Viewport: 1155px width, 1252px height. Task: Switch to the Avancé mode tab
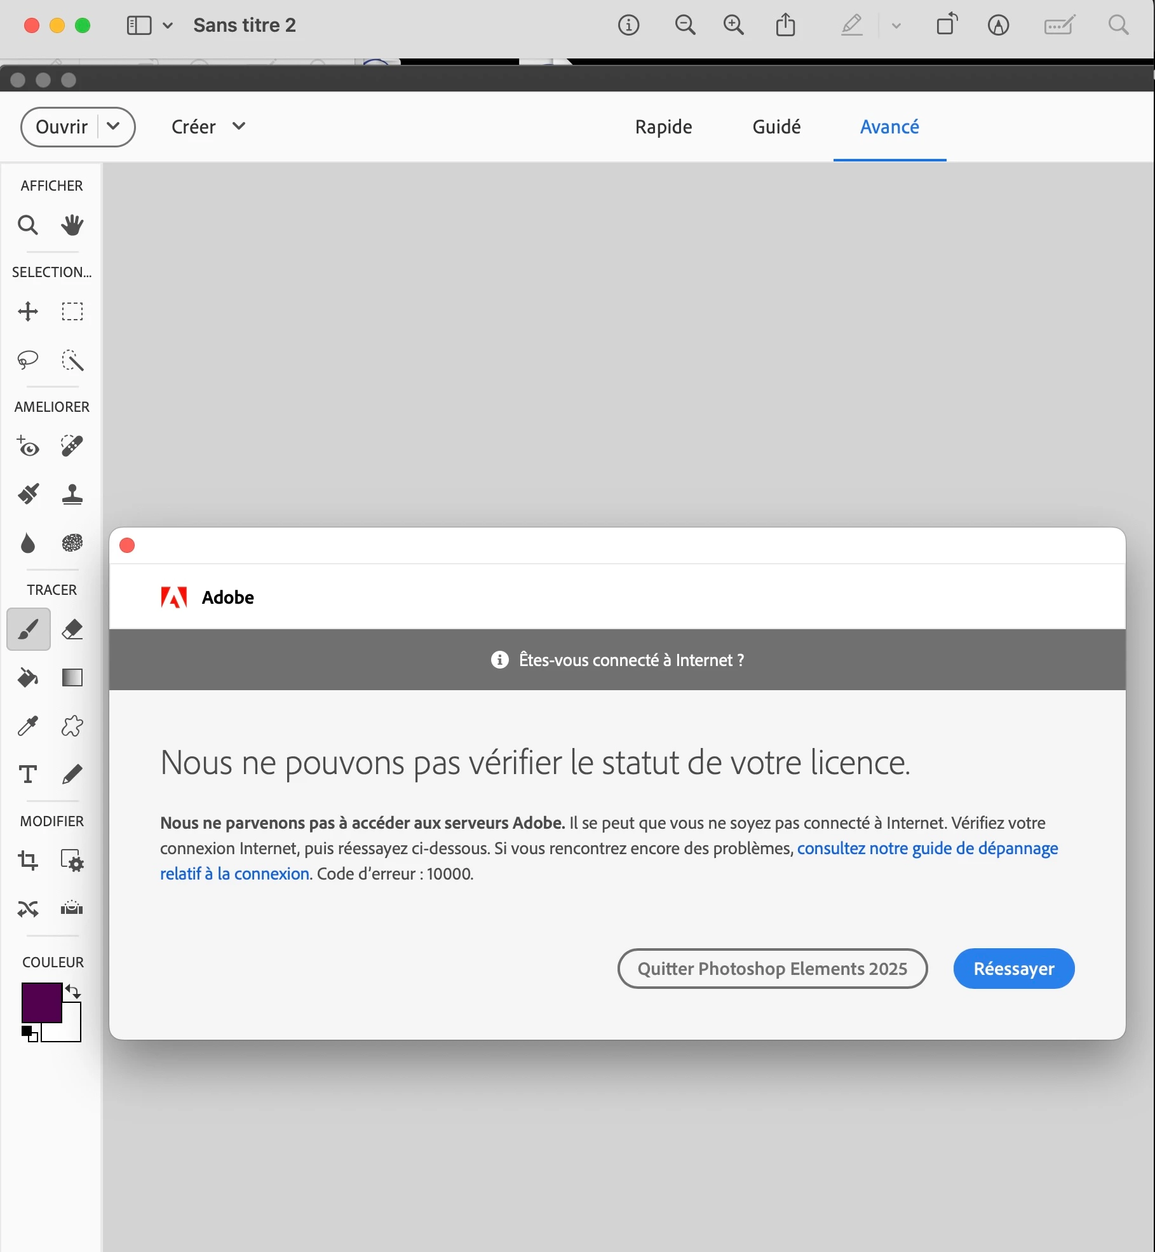[x=889, y=126]
